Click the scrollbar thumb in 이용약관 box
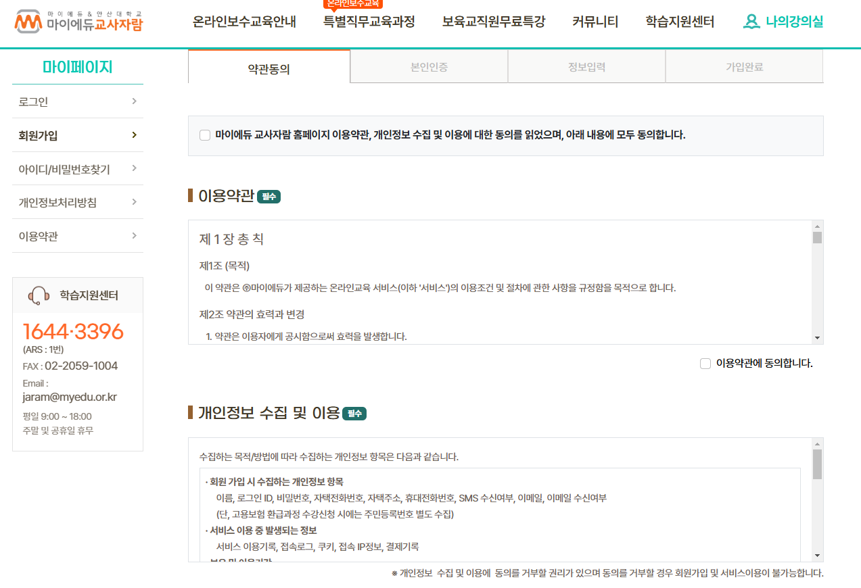This screenshot has width=861, height=588. pyautogui.click(x=817, y=237)
